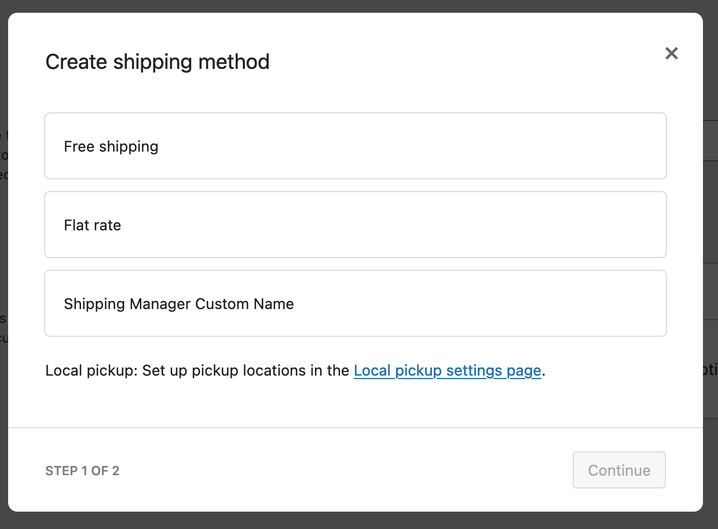Click the modal footer beside Continue

347,471
